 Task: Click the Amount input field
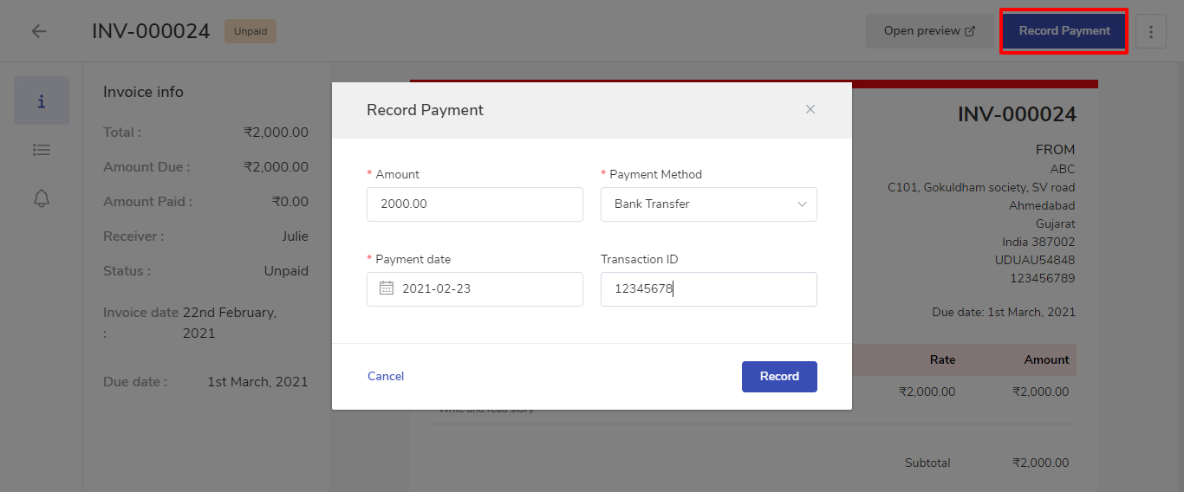click(474, 204)
